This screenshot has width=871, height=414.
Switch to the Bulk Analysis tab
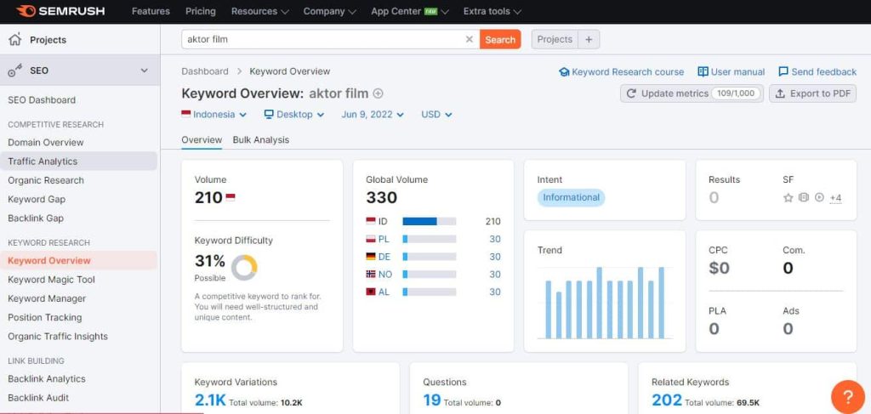coord(261,140)
